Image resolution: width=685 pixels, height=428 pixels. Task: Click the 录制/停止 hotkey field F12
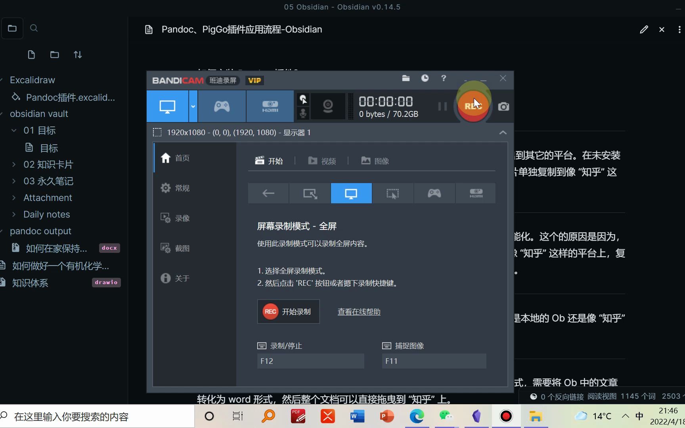[x=310, y=361]
